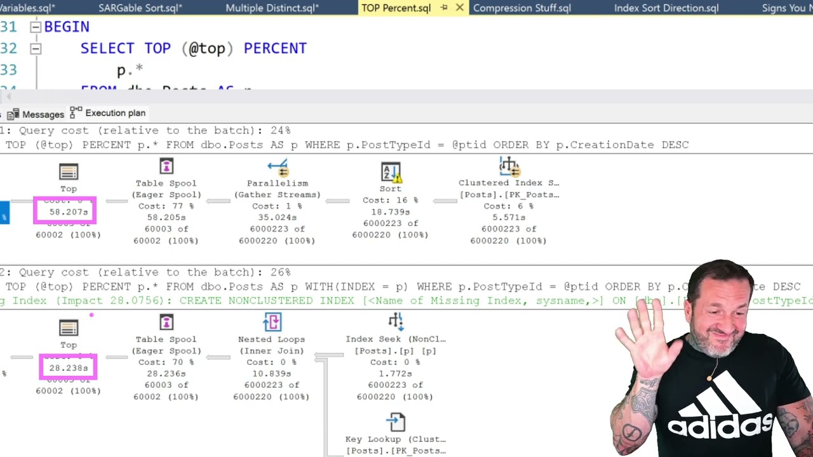Click 'Cost: 70 %' under Table Spool
The width and height of the screenshot is (813, 457).
click(166, 362)
